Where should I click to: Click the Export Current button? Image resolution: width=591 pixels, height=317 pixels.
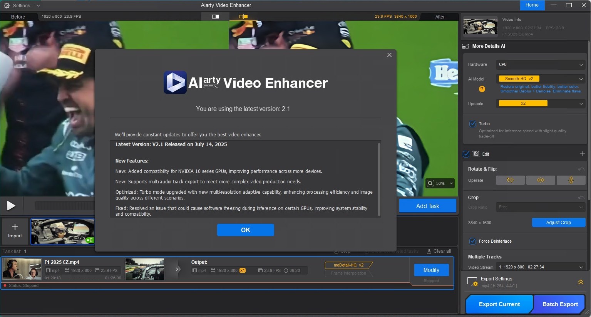(x=499, y=304)
